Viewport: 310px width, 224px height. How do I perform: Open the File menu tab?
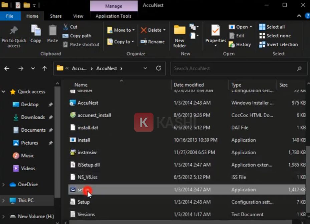(x=10, y=16)
